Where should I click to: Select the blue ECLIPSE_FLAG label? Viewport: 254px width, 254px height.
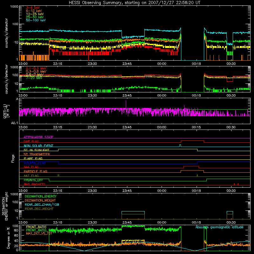click(35, 163)
